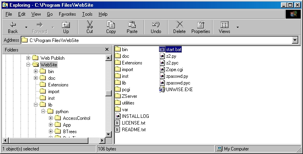This screenshot has height=154, width=303.
Task: Copy the selected file
Action: 111,27
